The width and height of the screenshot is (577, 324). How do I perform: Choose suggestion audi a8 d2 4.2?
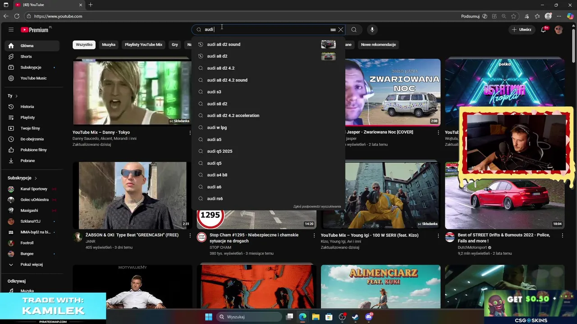[x=268, y=68]
